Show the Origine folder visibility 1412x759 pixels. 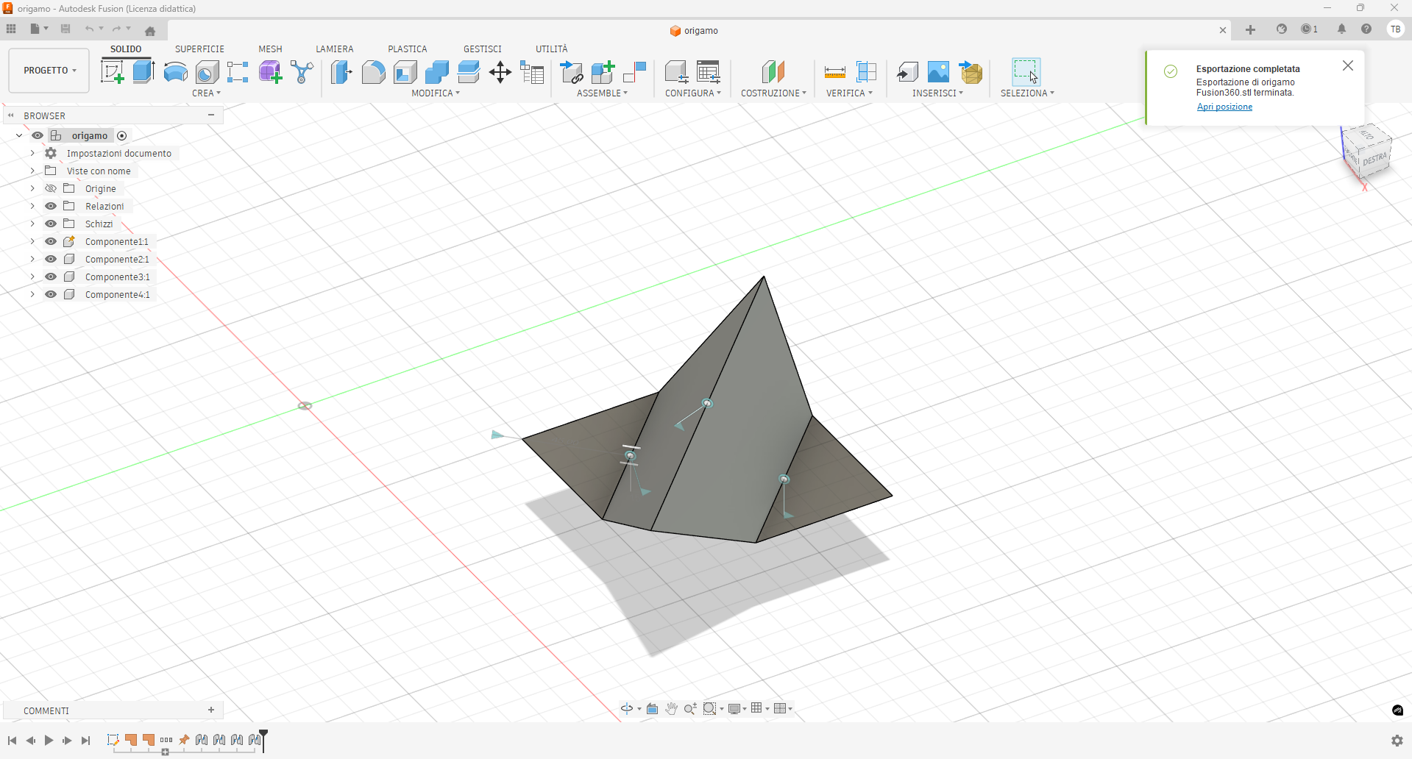(50, 188)
